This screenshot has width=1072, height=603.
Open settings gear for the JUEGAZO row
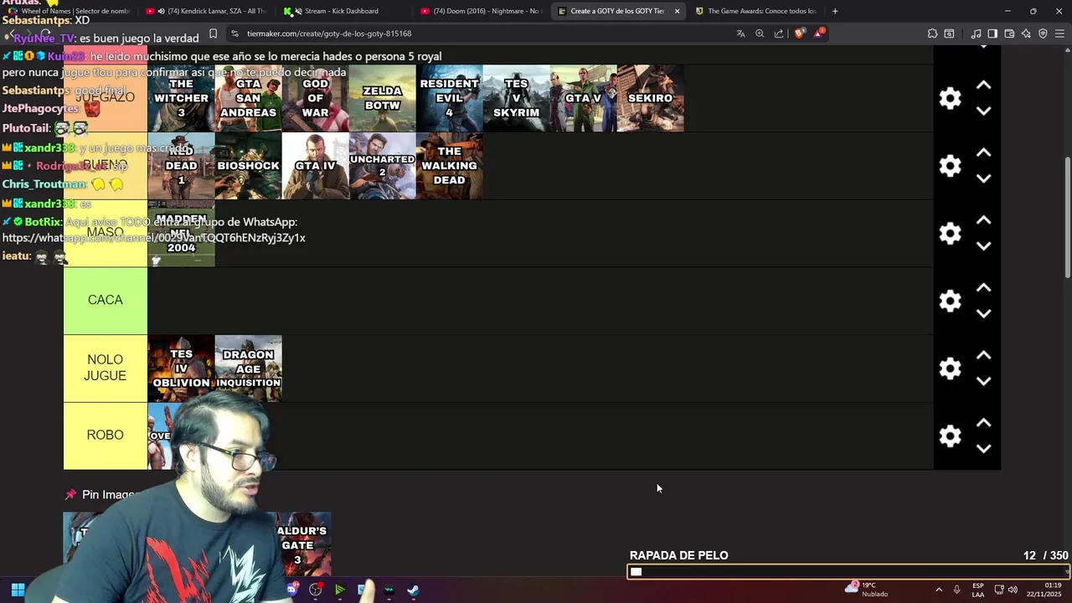tap(950, 99)
